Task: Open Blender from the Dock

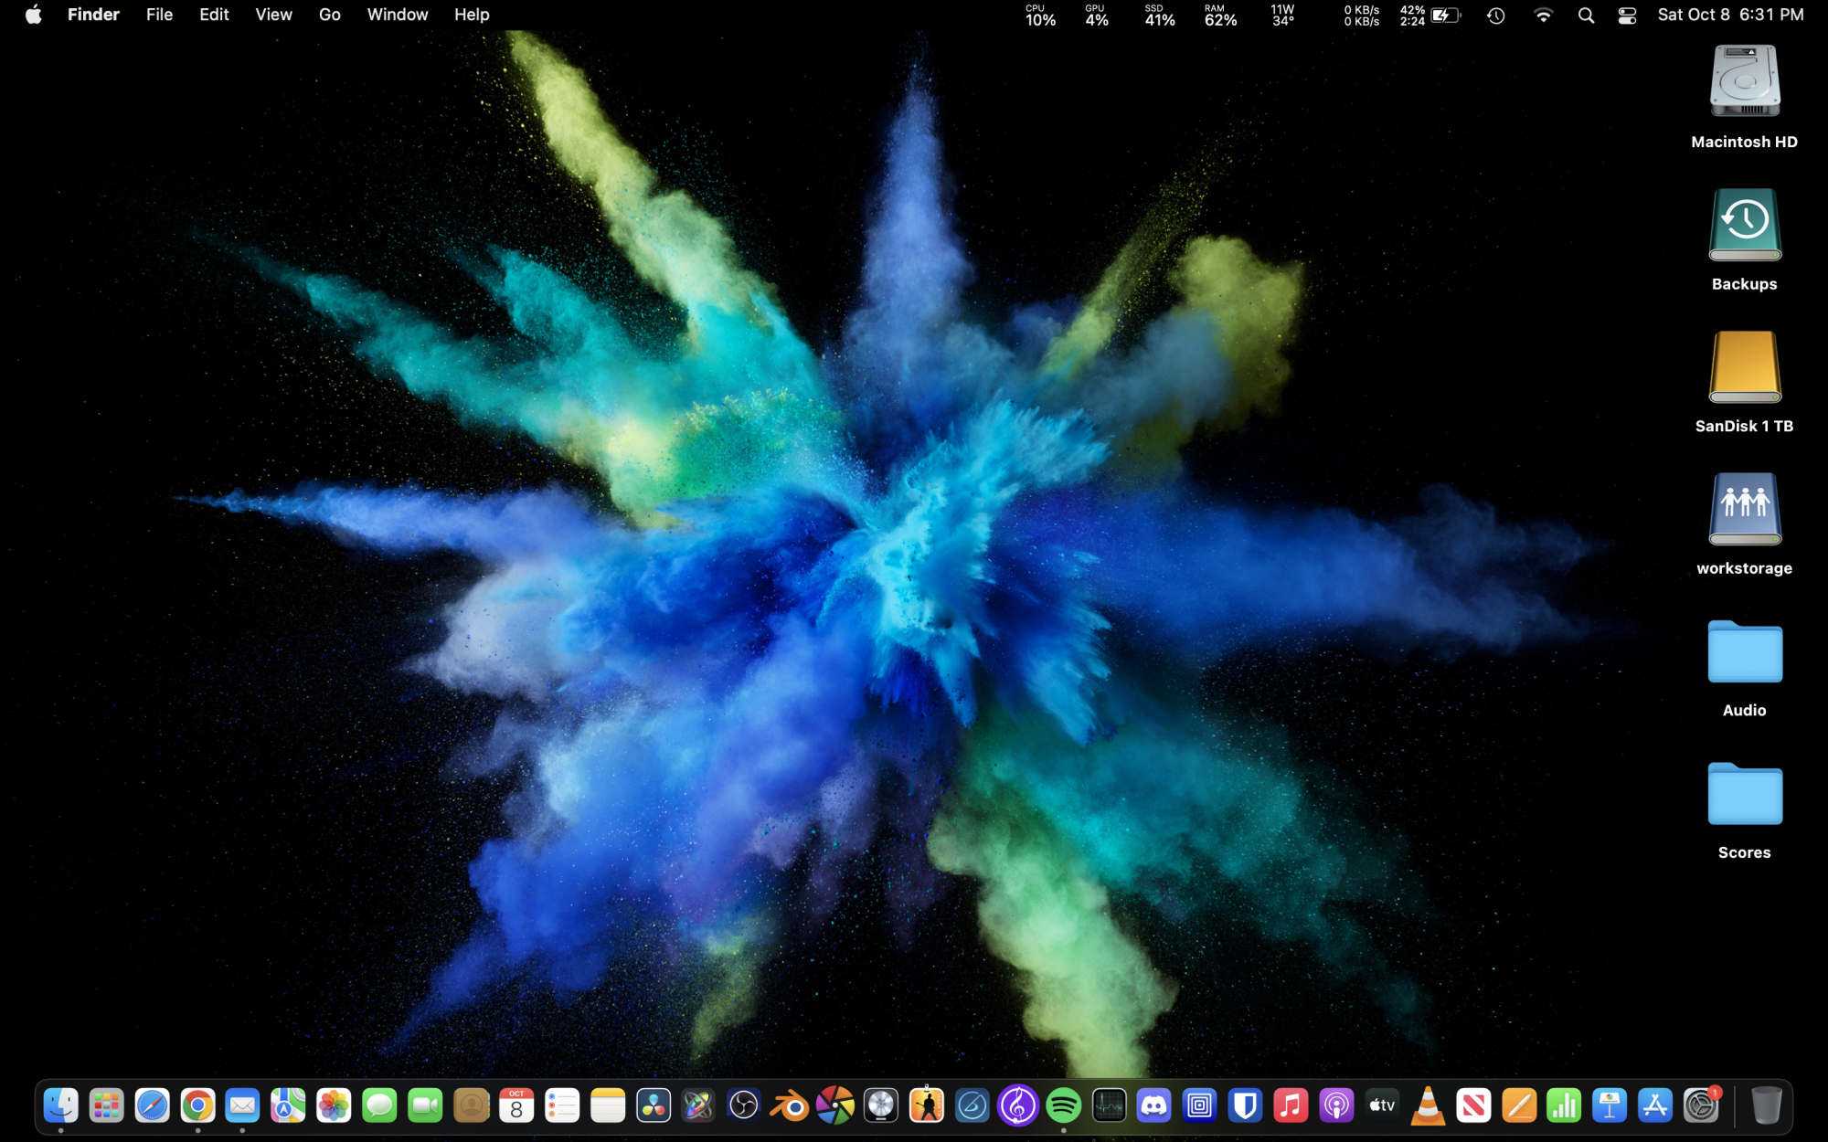Action: [790, 1106]
